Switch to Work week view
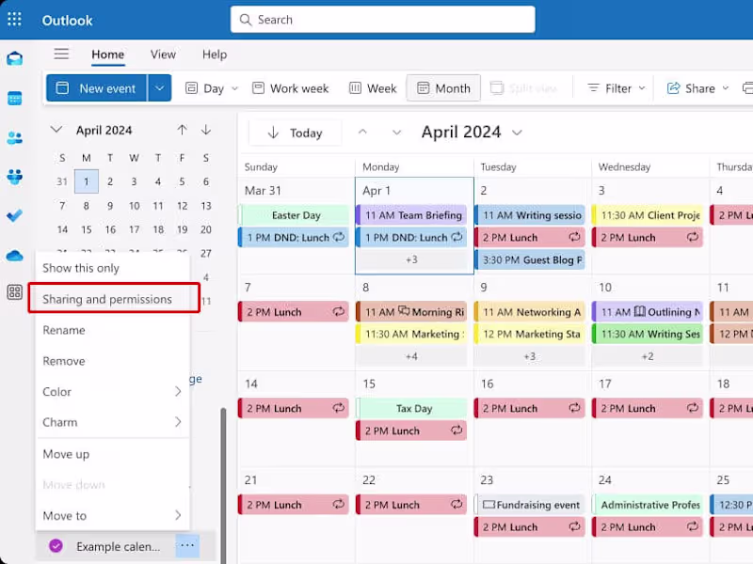753x564 pixels. coord(291,88)
